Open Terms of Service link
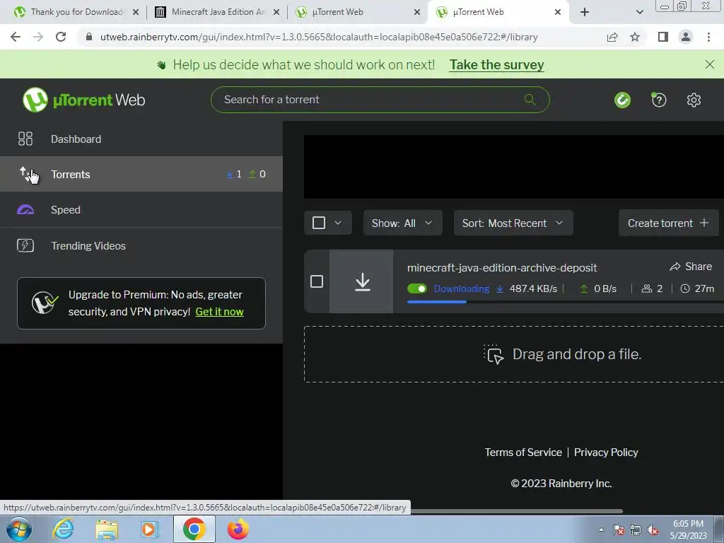This screenshot has width=724, height=543. (x=523, y=452)
